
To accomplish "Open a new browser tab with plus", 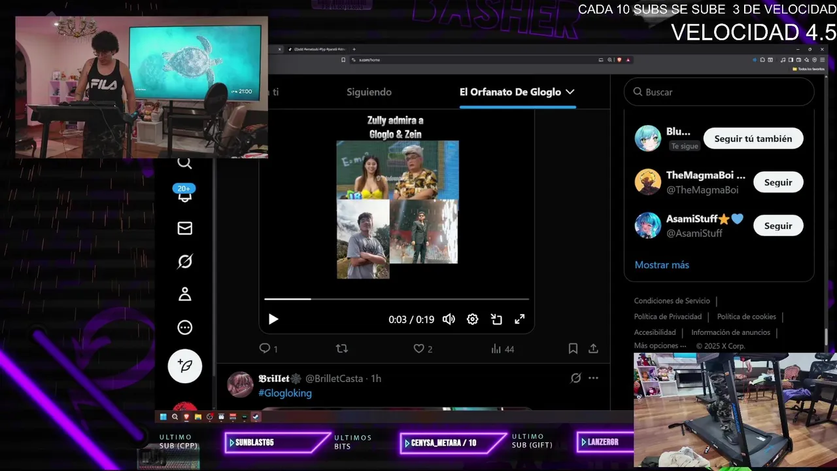I will (354, 49).
